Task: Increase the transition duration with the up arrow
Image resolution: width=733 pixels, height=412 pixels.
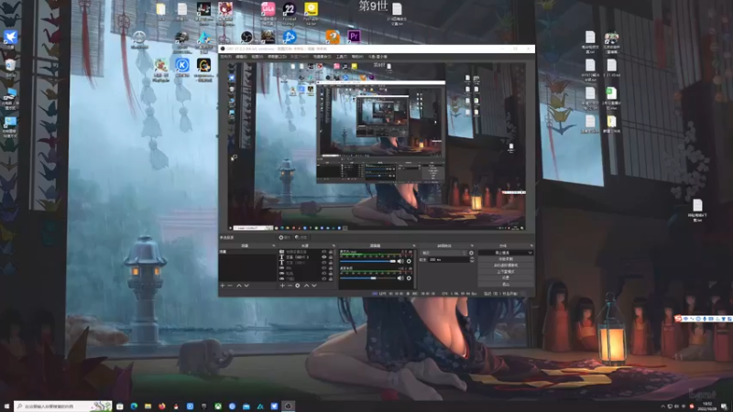Action: pyautogui.click(x=472, y=258)
